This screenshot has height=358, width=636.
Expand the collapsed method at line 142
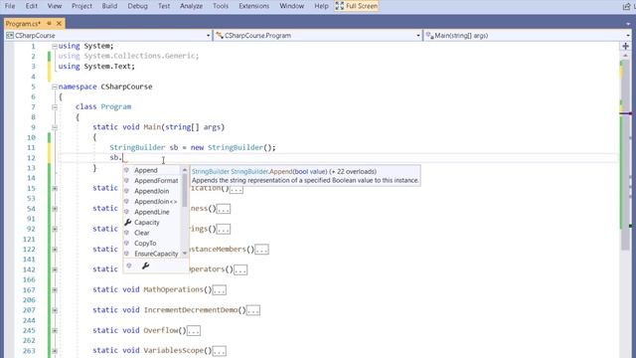(x=55, y=269)
